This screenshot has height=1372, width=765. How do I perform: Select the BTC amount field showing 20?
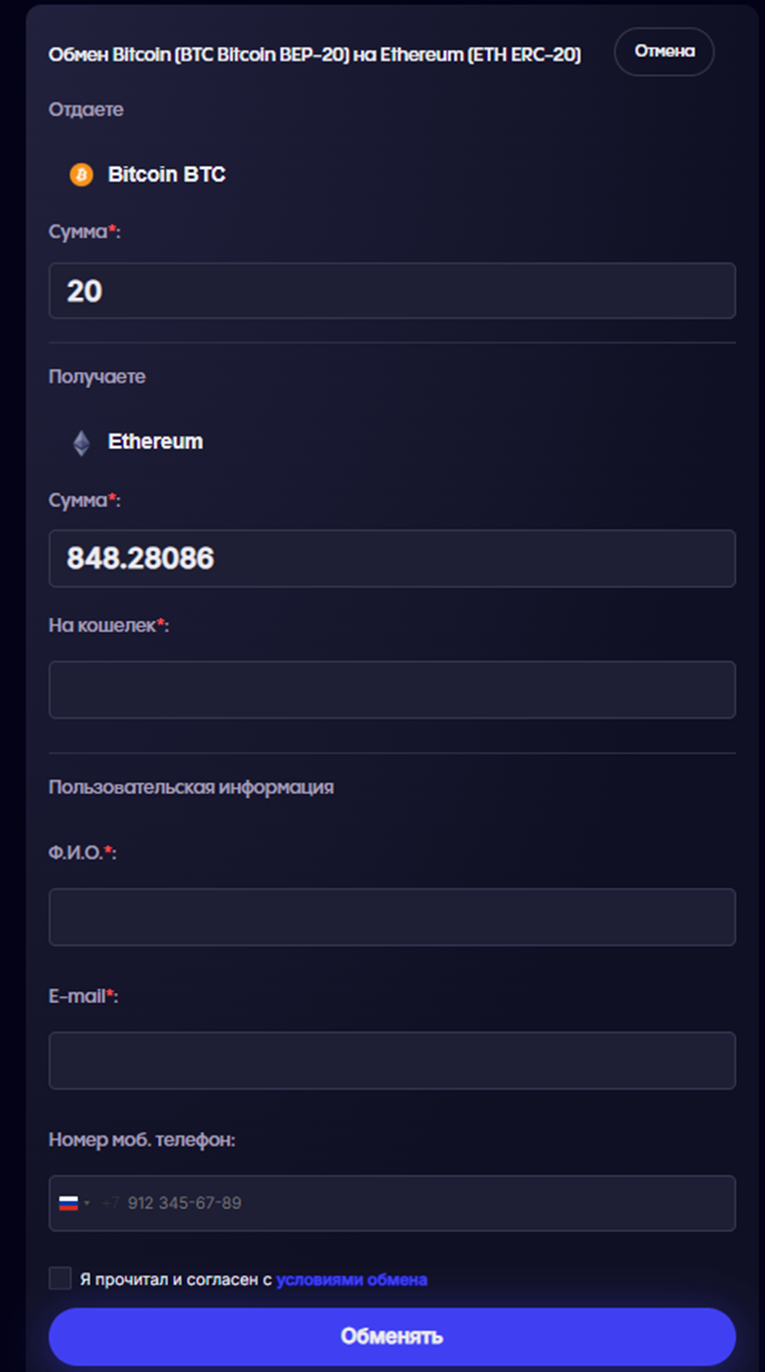coord(390,290)
